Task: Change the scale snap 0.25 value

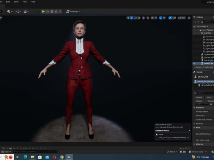Action: 174,18
